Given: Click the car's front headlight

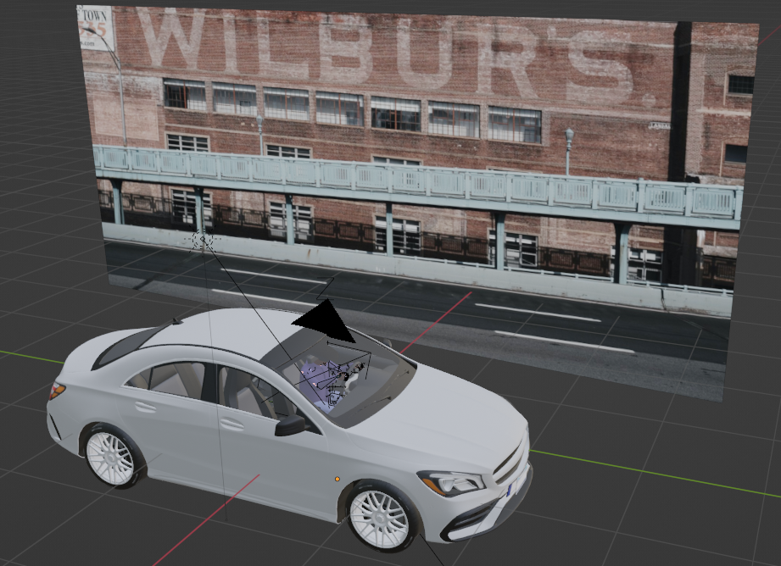Looking at the screenshot, I should click(x=451, y=482).
